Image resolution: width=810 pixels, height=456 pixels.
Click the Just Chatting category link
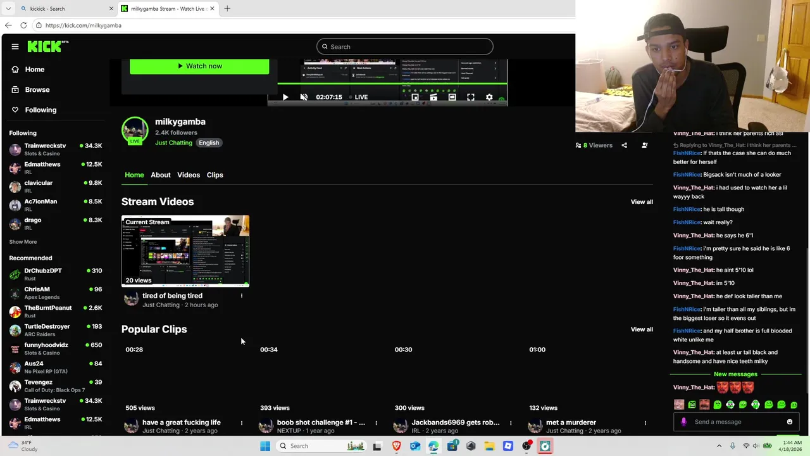173,142
